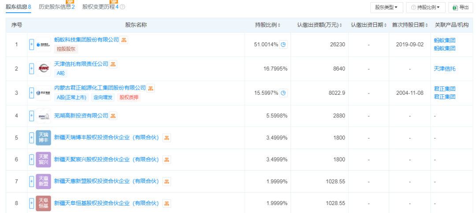The height and width of the screenshot is (213, 476).
Task: Sort by 认缴出资额(万元) column header
Action: click(x=320, y=25)
